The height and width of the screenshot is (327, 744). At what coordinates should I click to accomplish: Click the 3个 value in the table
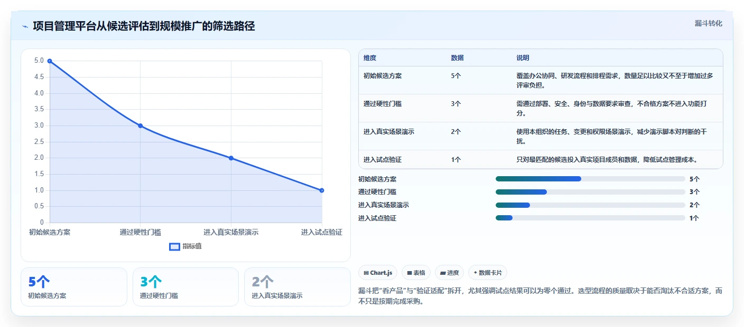(456, 103)
